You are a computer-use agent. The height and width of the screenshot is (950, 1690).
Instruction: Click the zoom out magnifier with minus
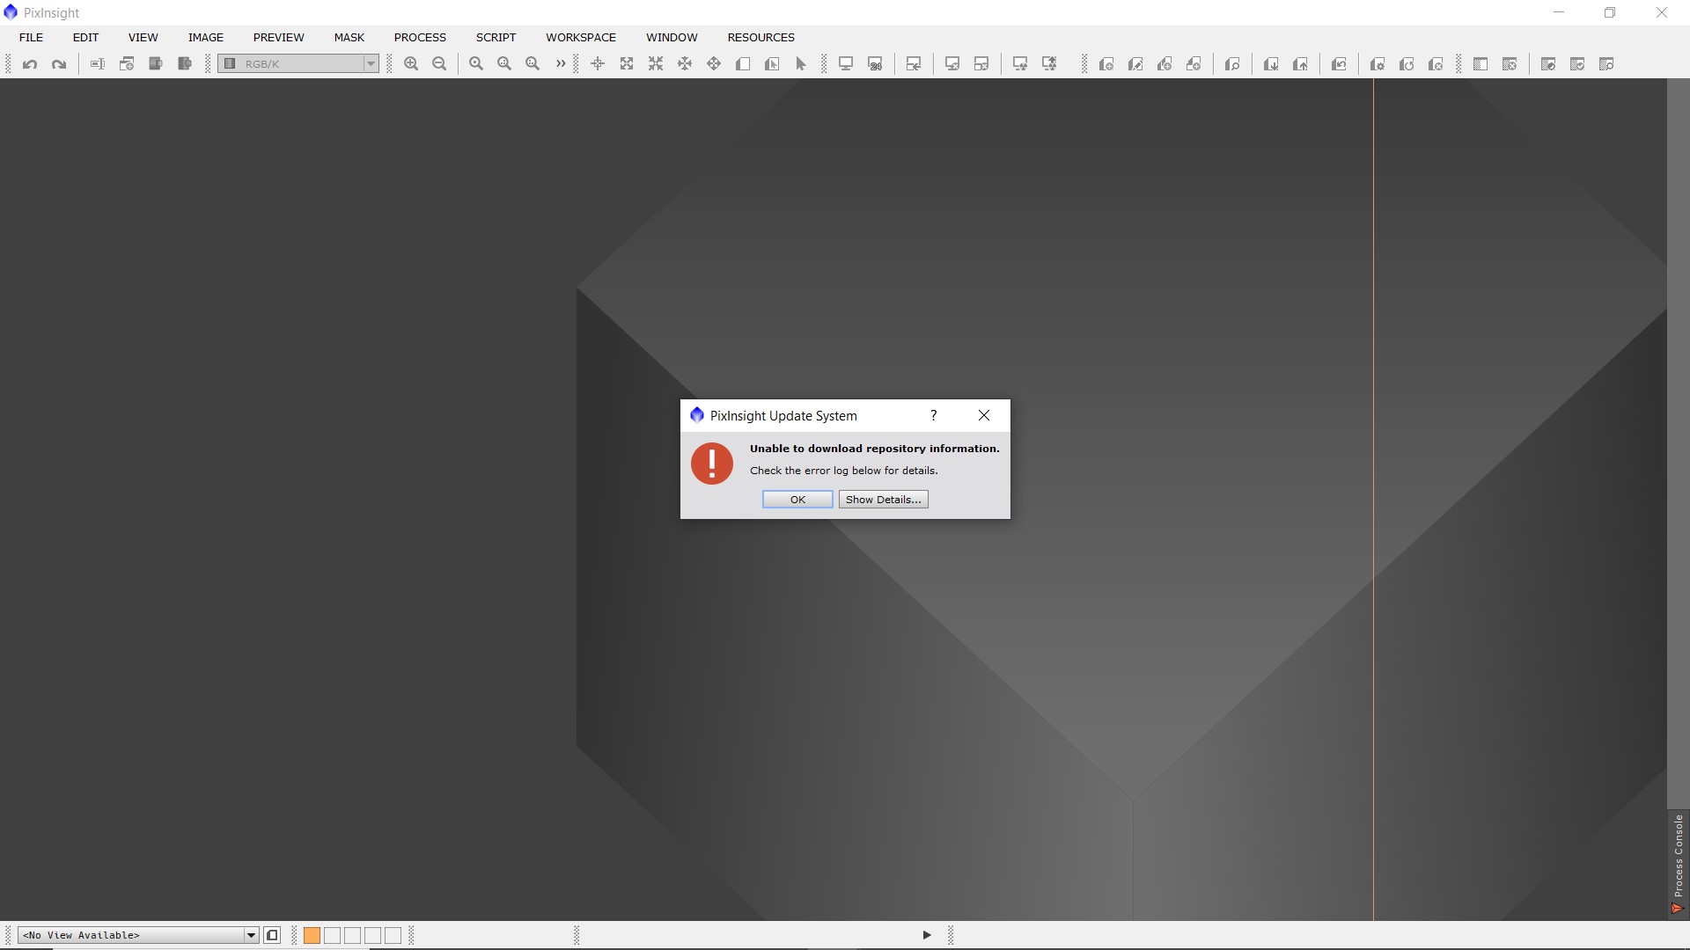tap(439, 63)
